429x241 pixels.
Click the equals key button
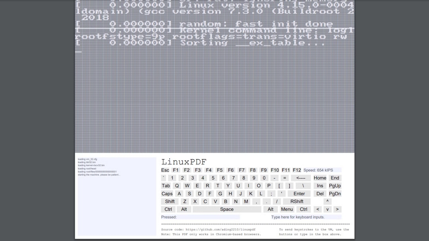pyautogui.click(x=284, y=178)
